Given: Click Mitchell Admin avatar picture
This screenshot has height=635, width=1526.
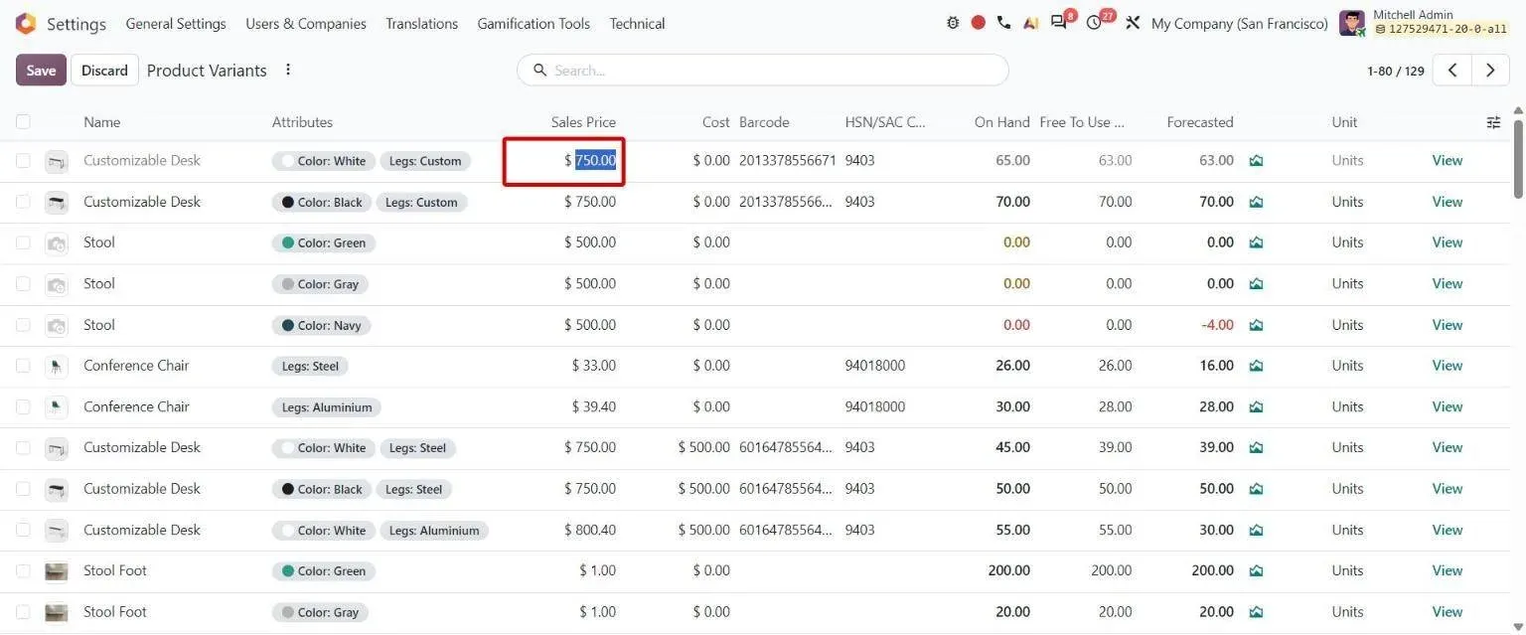Looking at the screenshot, I should pyautogui.click(x=1352, y=23).
